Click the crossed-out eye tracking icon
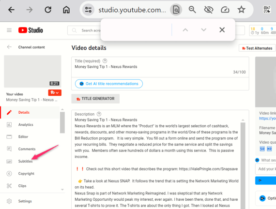The image size is (276, 209). [209, 10]
